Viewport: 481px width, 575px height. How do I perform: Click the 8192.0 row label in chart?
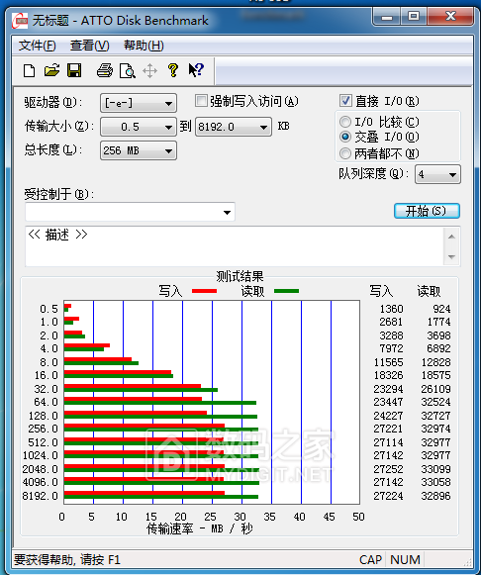point(41,496)
